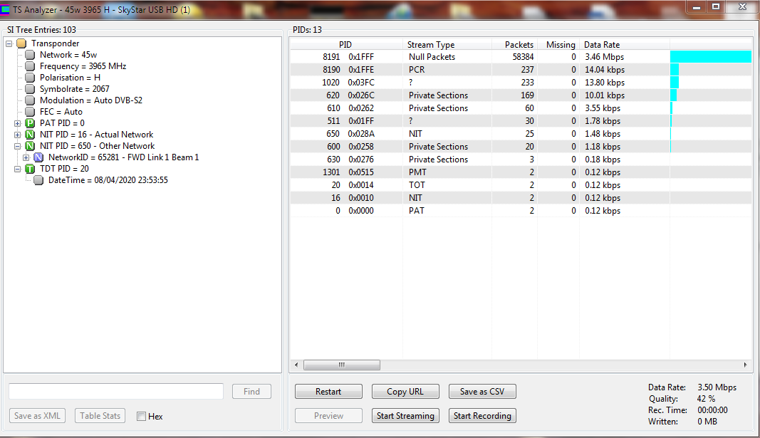Click the horizontal scrollbar thumb in PID list
760x438 pixels.
pyautogui.click(x=341, y=365)
